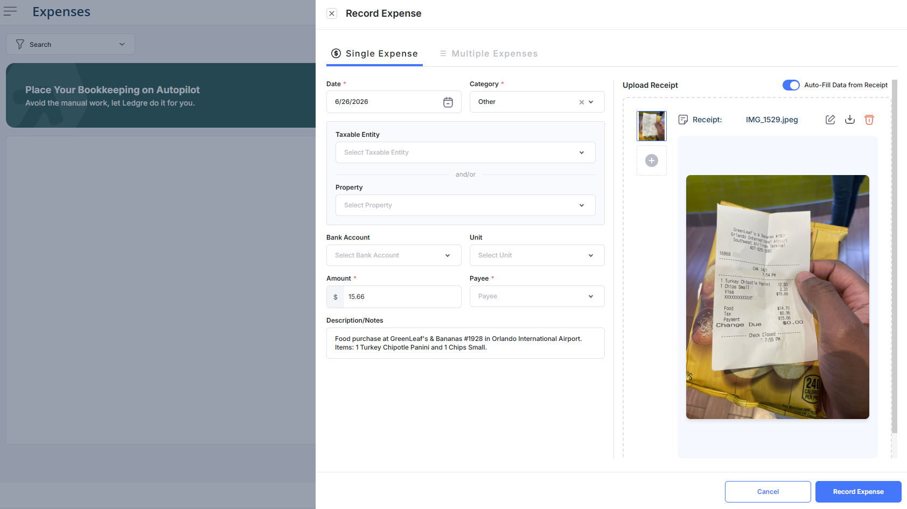Open Select Property dropdown
The height and width of the screenshot is (509, 907).
coord(465,205)
